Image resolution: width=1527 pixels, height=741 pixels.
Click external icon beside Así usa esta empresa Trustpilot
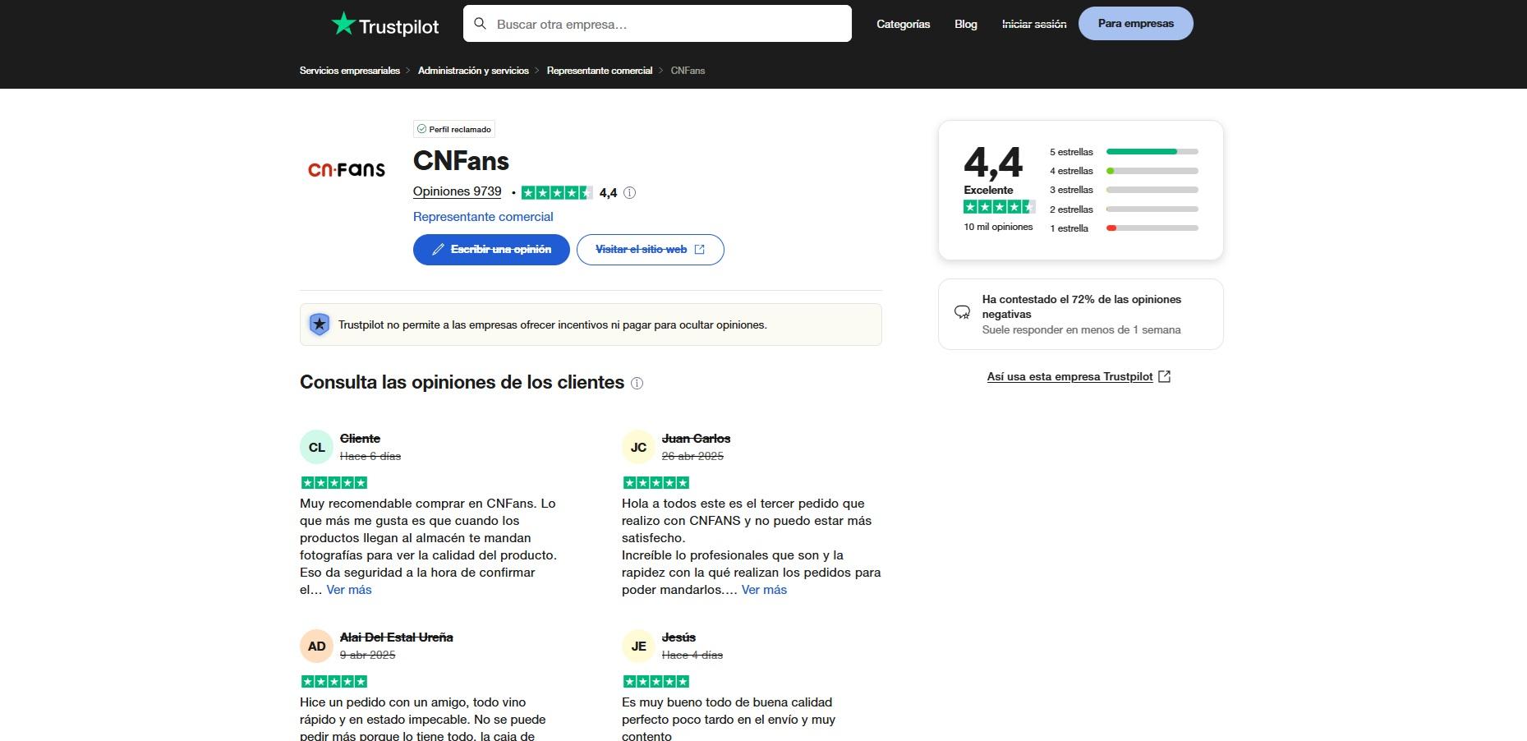pos(1164,376)
